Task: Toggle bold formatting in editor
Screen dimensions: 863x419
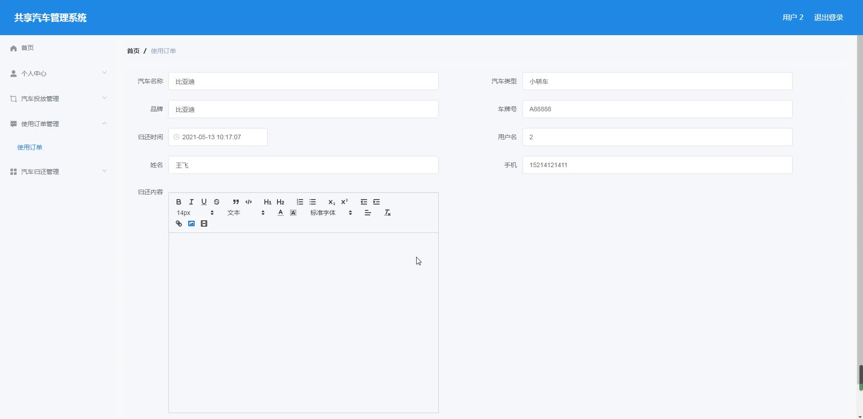Action: tap(179, 202)
